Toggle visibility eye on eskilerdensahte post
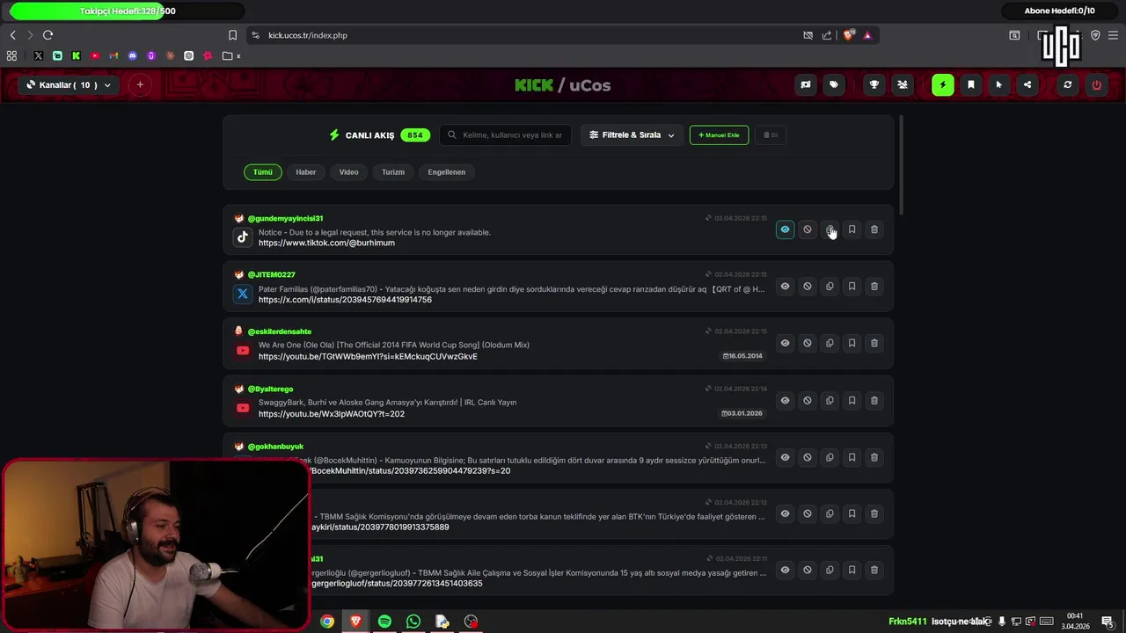Screen dimensions: 1126x633 point(785,343)
